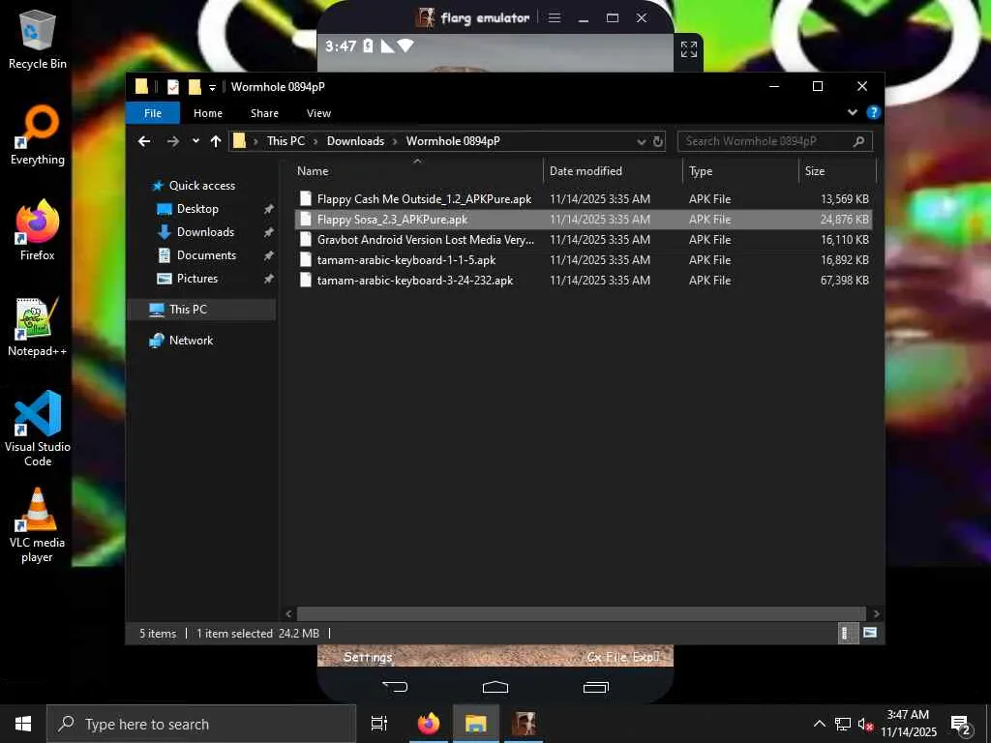Select tamam-arabic-keyboard-3-24-232.apk file
This screenshot has width=991, height=743.
click(x=583, y=280)
